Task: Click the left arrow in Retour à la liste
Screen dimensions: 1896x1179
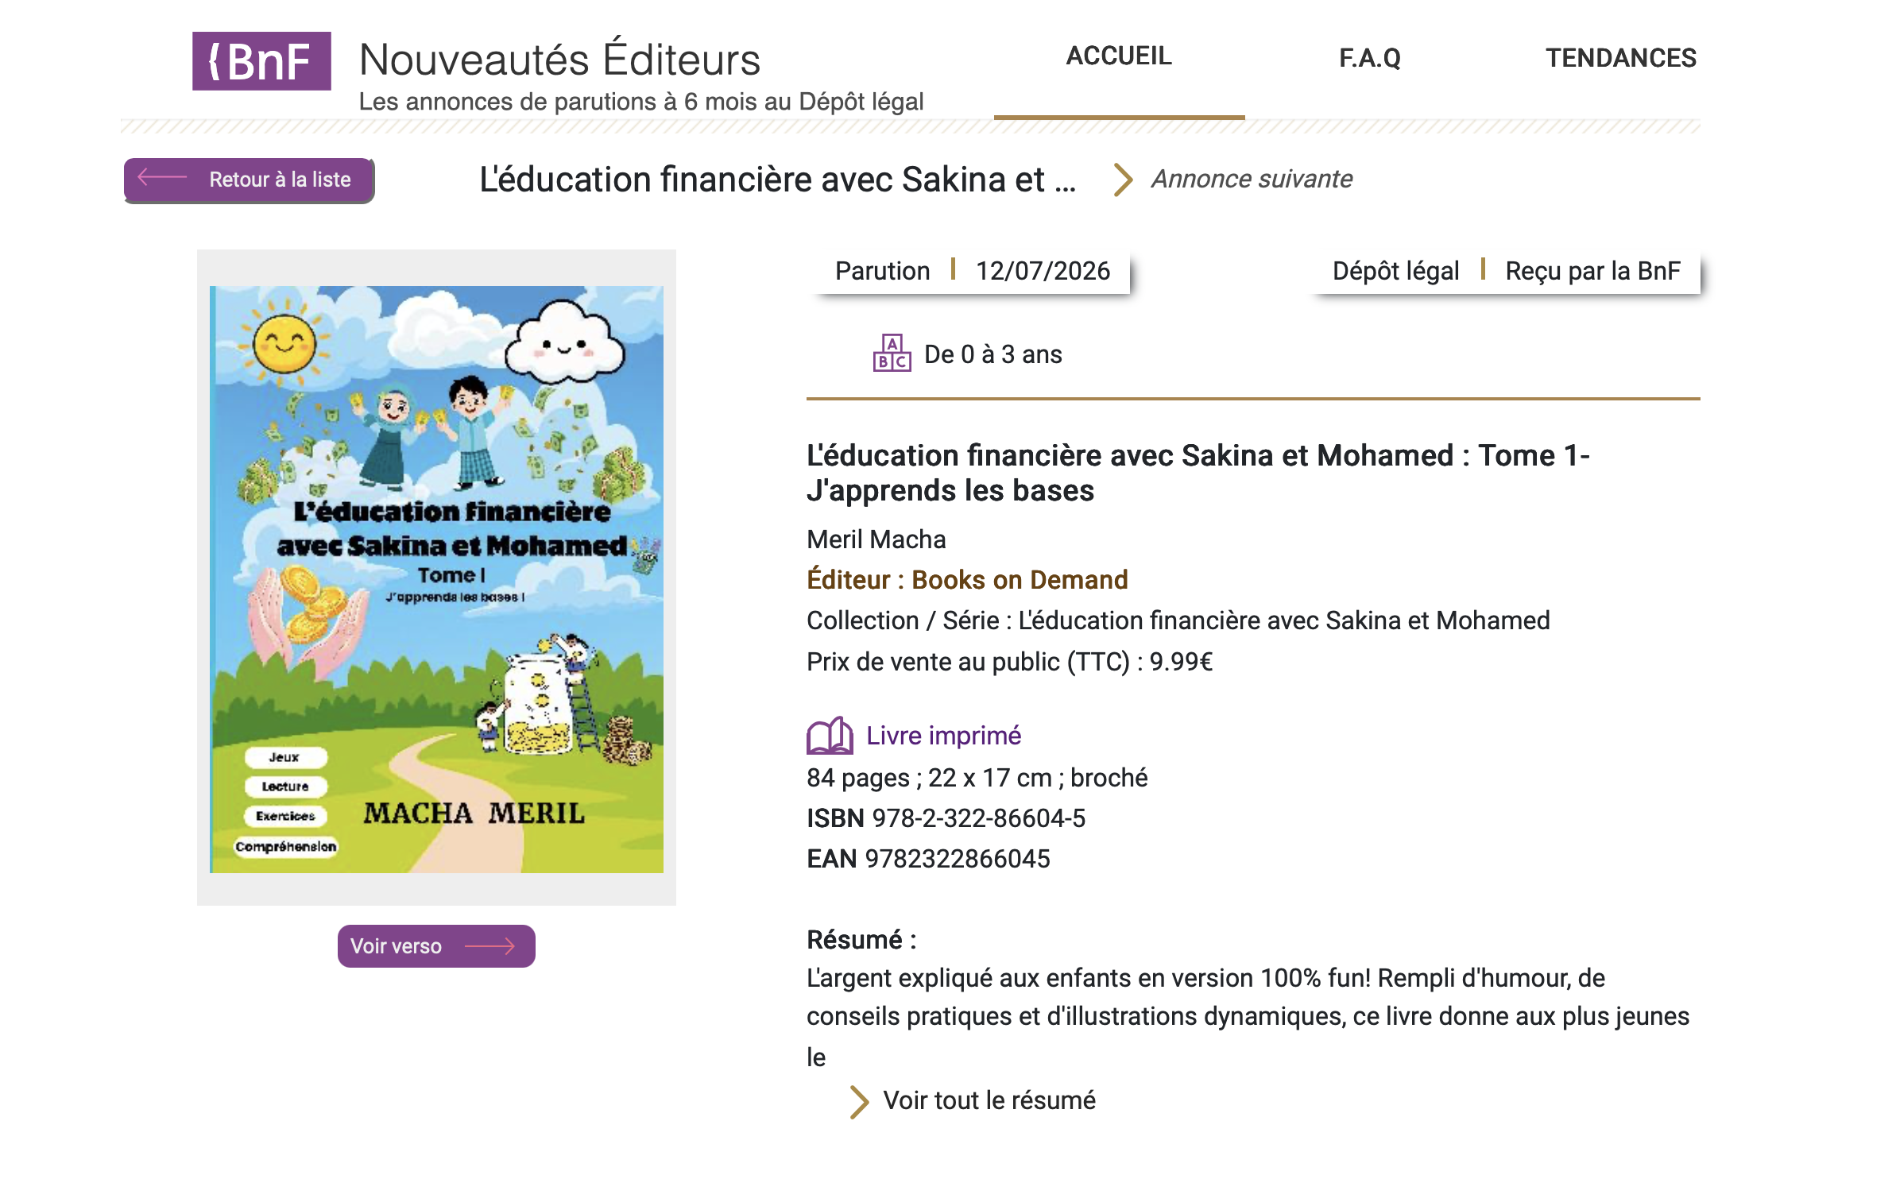Action: pos(163,178)
